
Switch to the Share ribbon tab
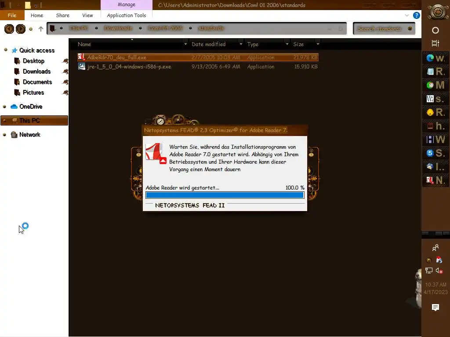point(62,15)
